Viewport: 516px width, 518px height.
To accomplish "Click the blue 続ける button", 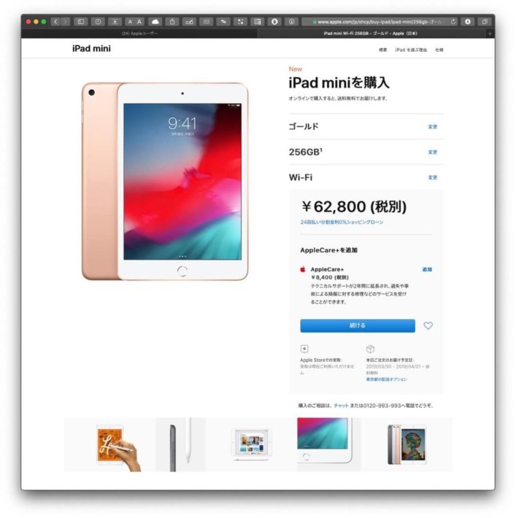I will click(358, 325).
